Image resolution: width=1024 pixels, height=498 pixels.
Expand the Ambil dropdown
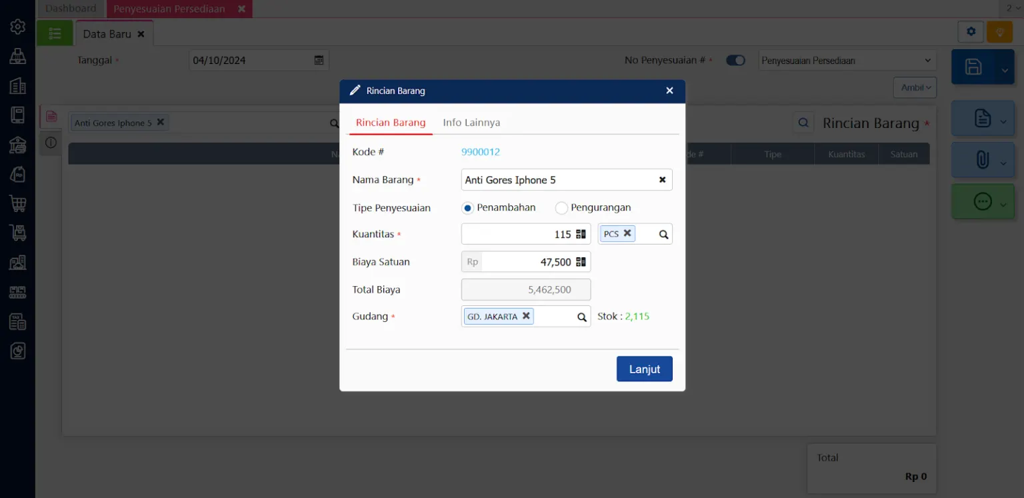click(915, 88)
